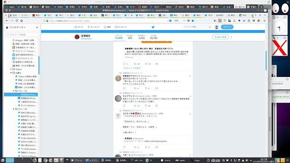The height and width of the screenshot is (163, 290).
Task: Click the blue ツイート compose button
Action: (227, 27)
